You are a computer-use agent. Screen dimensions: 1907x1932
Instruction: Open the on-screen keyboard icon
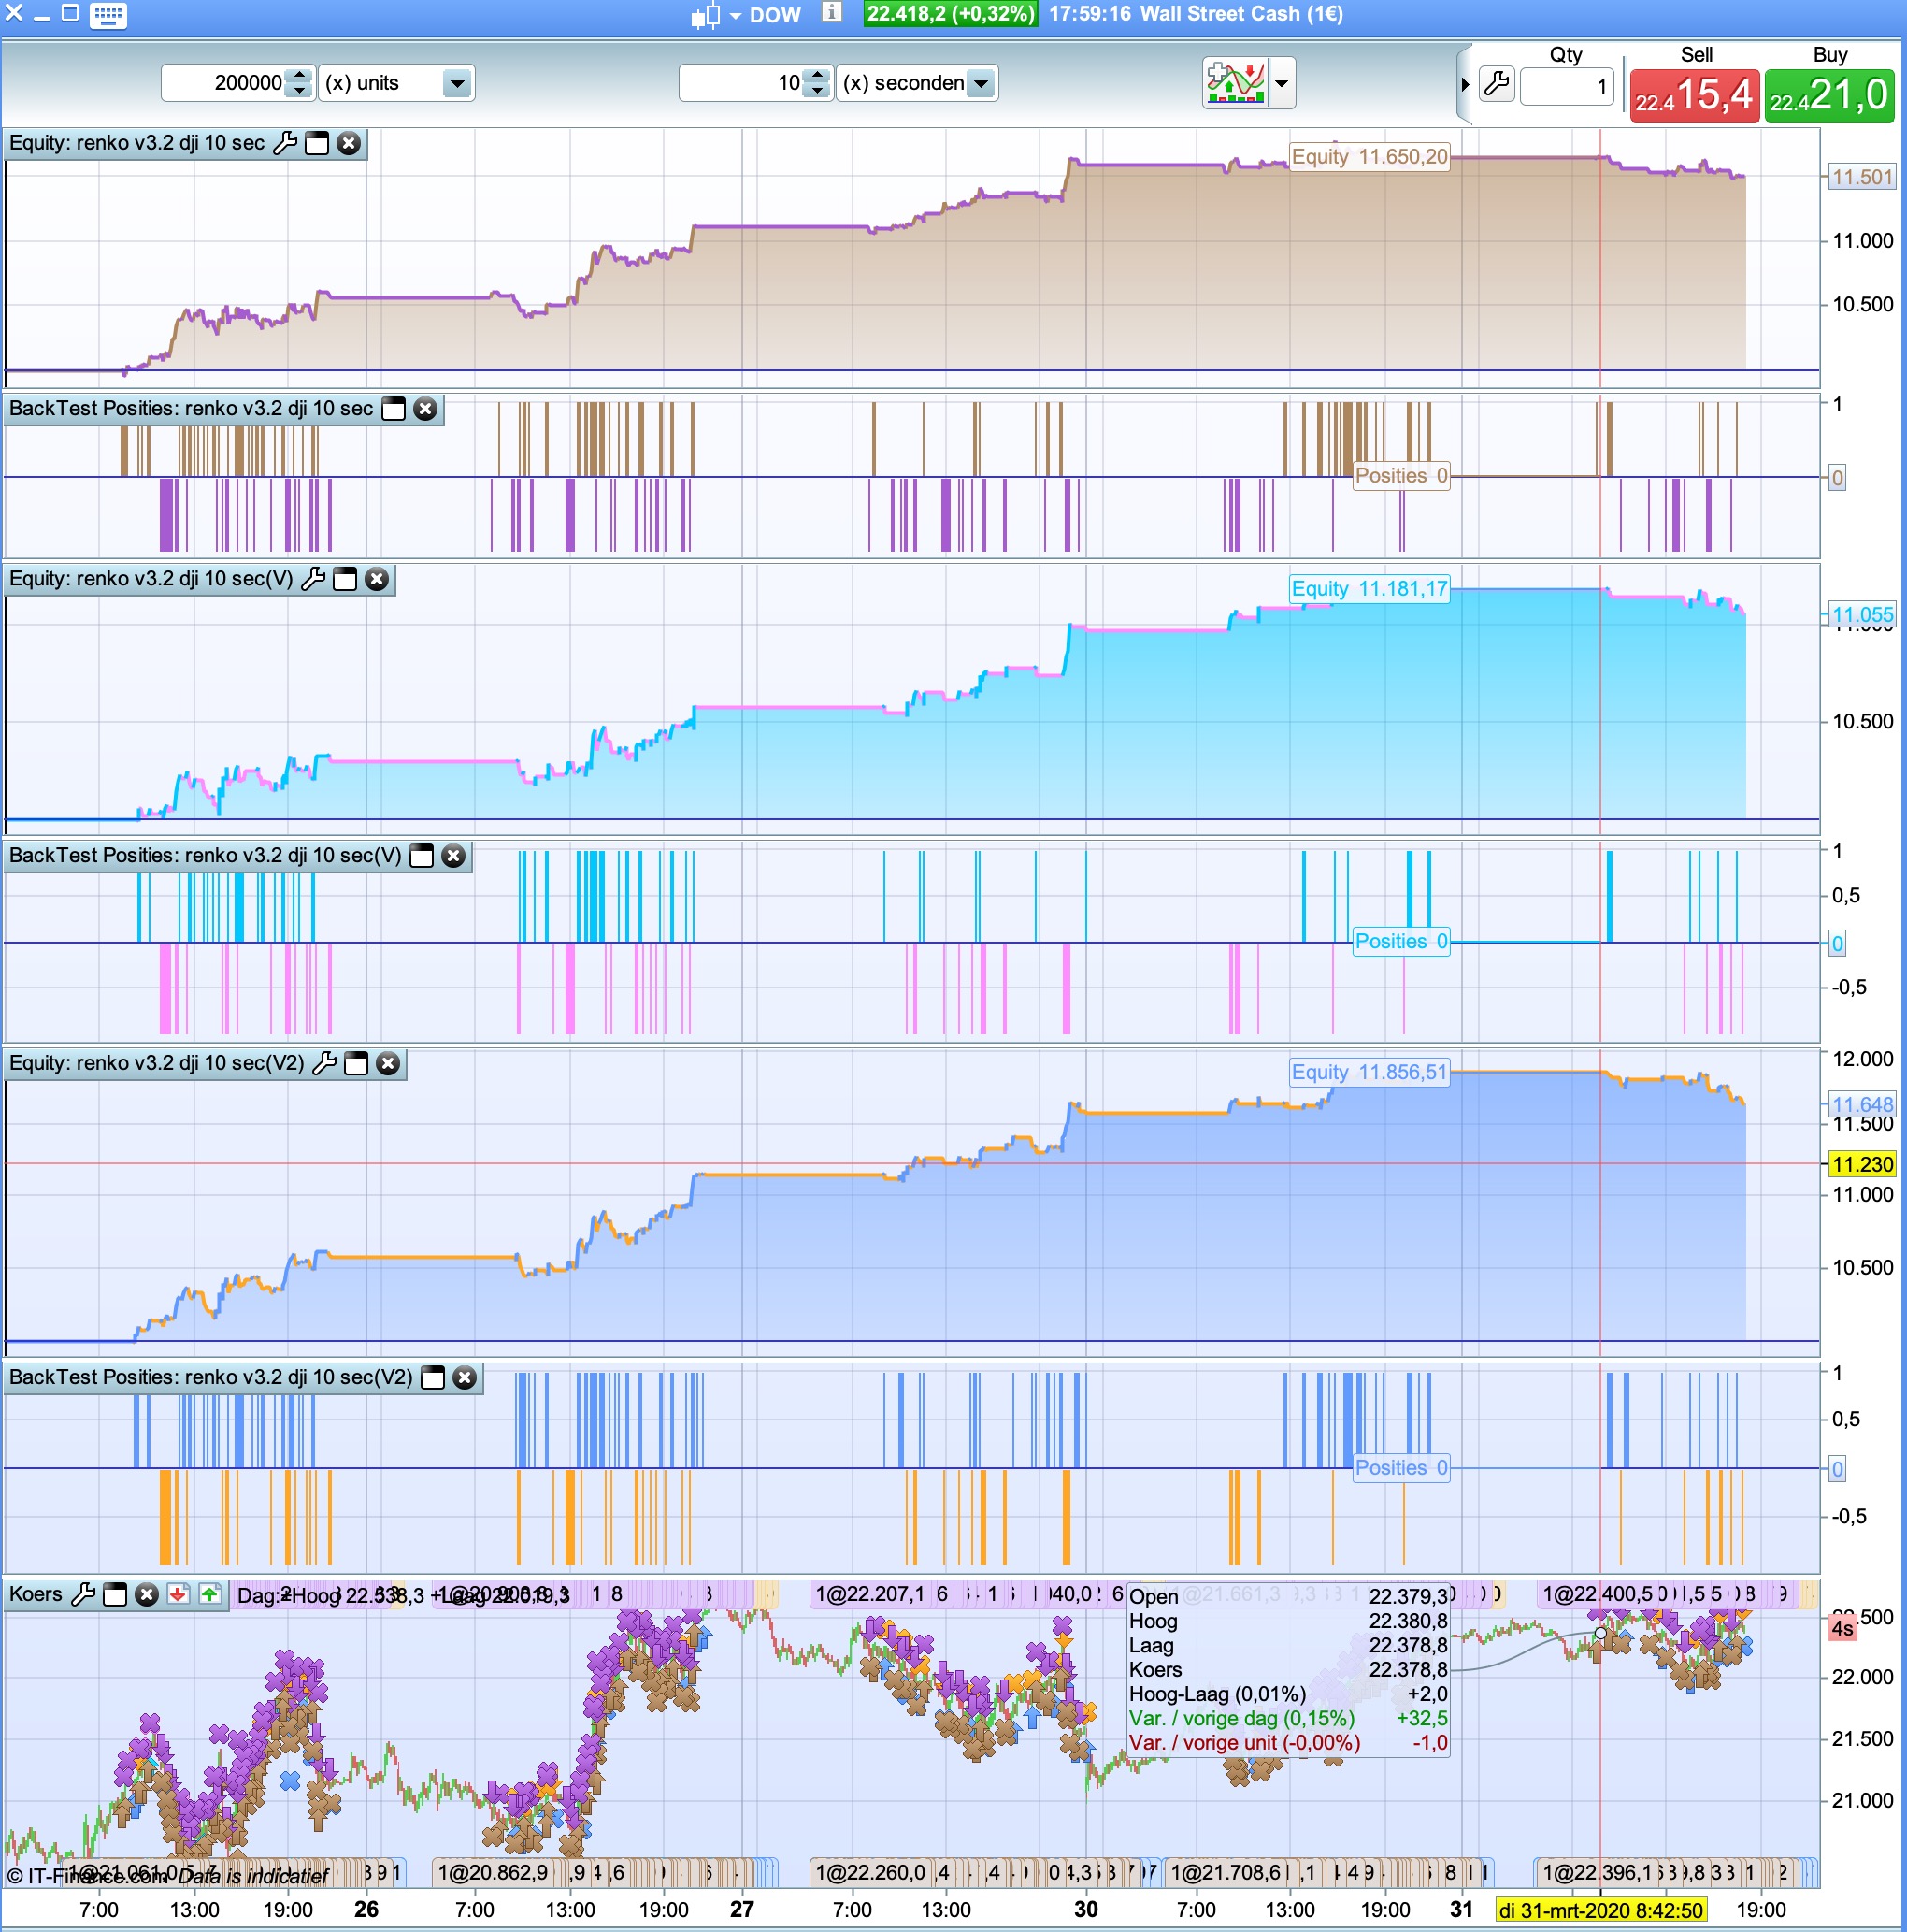click(x=107, y=15)
